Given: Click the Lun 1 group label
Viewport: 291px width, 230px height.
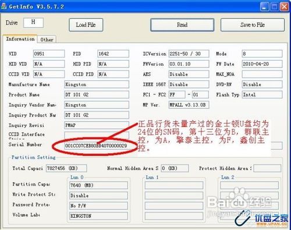Looking at the screenshot, I should (x=152, y=177).
